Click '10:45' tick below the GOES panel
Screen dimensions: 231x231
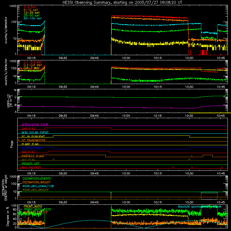tap(221, 116)
